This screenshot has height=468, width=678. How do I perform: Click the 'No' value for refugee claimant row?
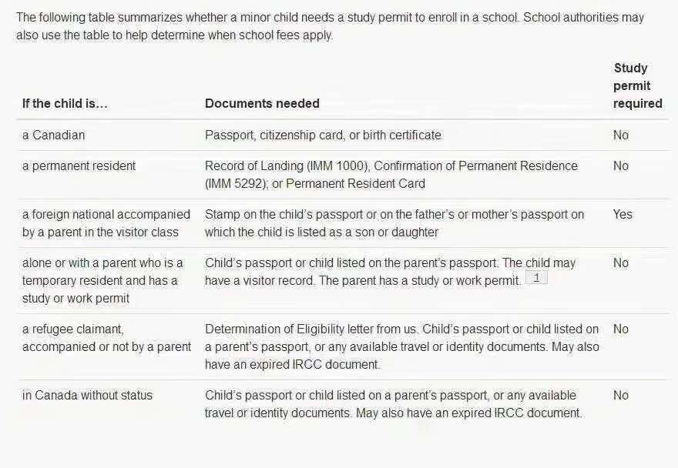tap(621, 329)
